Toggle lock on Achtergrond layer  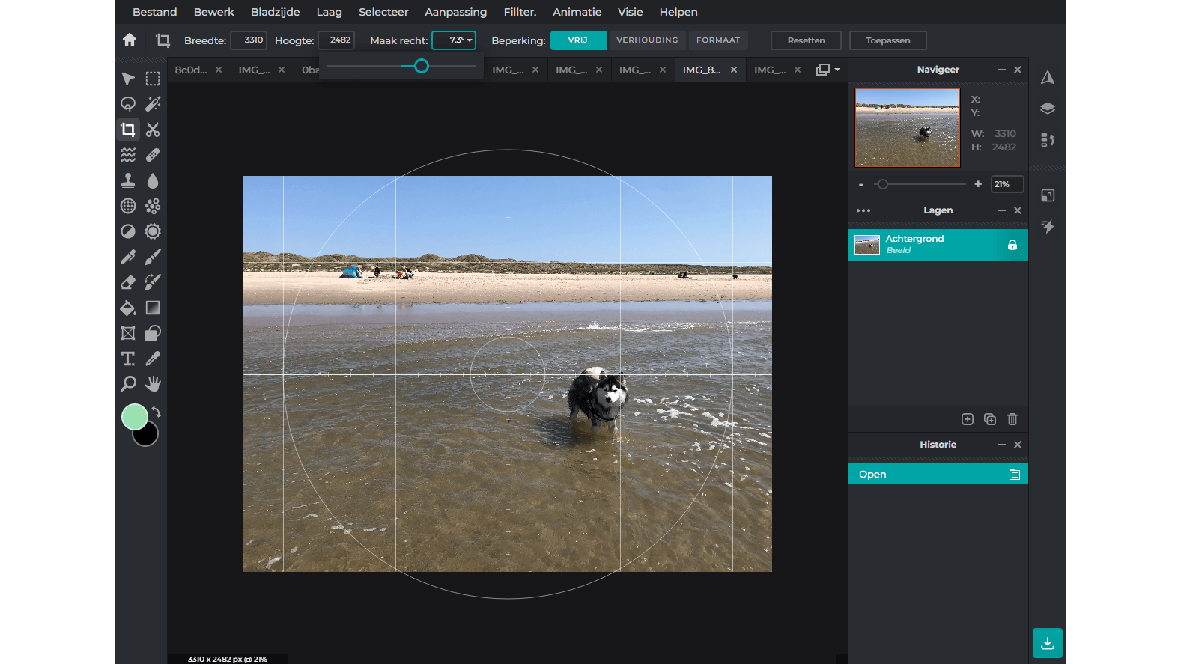pyautogui.click(x=1012, y=245)
